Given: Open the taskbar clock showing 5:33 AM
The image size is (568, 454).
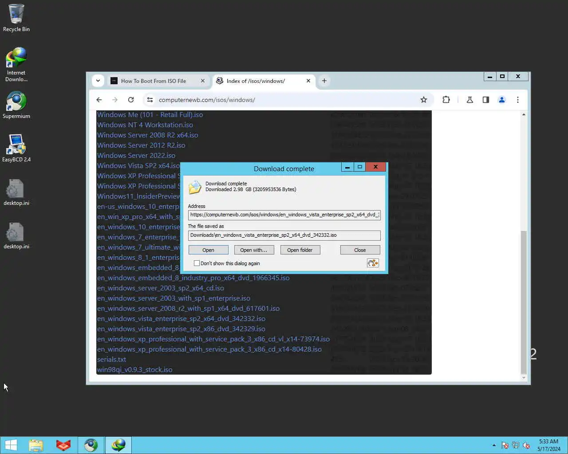Looking at the screenshot, I should click(x=548, y=445).
